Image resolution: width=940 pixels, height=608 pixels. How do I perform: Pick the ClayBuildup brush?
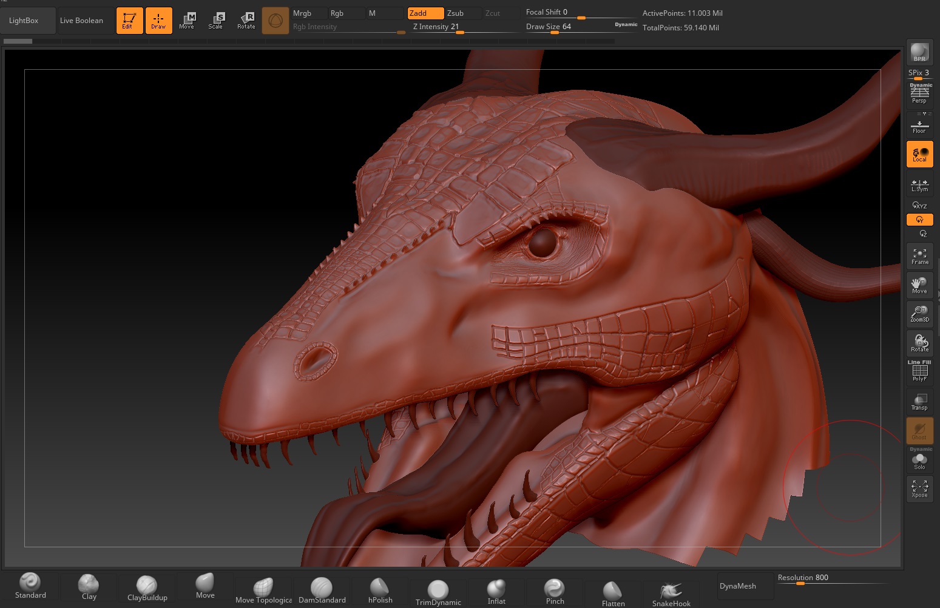pyautogui.click(x=147, y=587)
